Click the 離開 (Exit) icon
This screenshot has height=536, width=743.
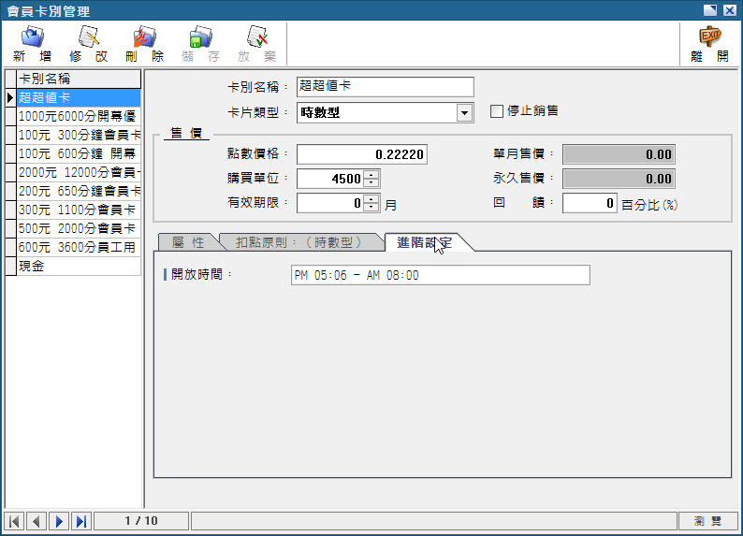click(710, 43)
